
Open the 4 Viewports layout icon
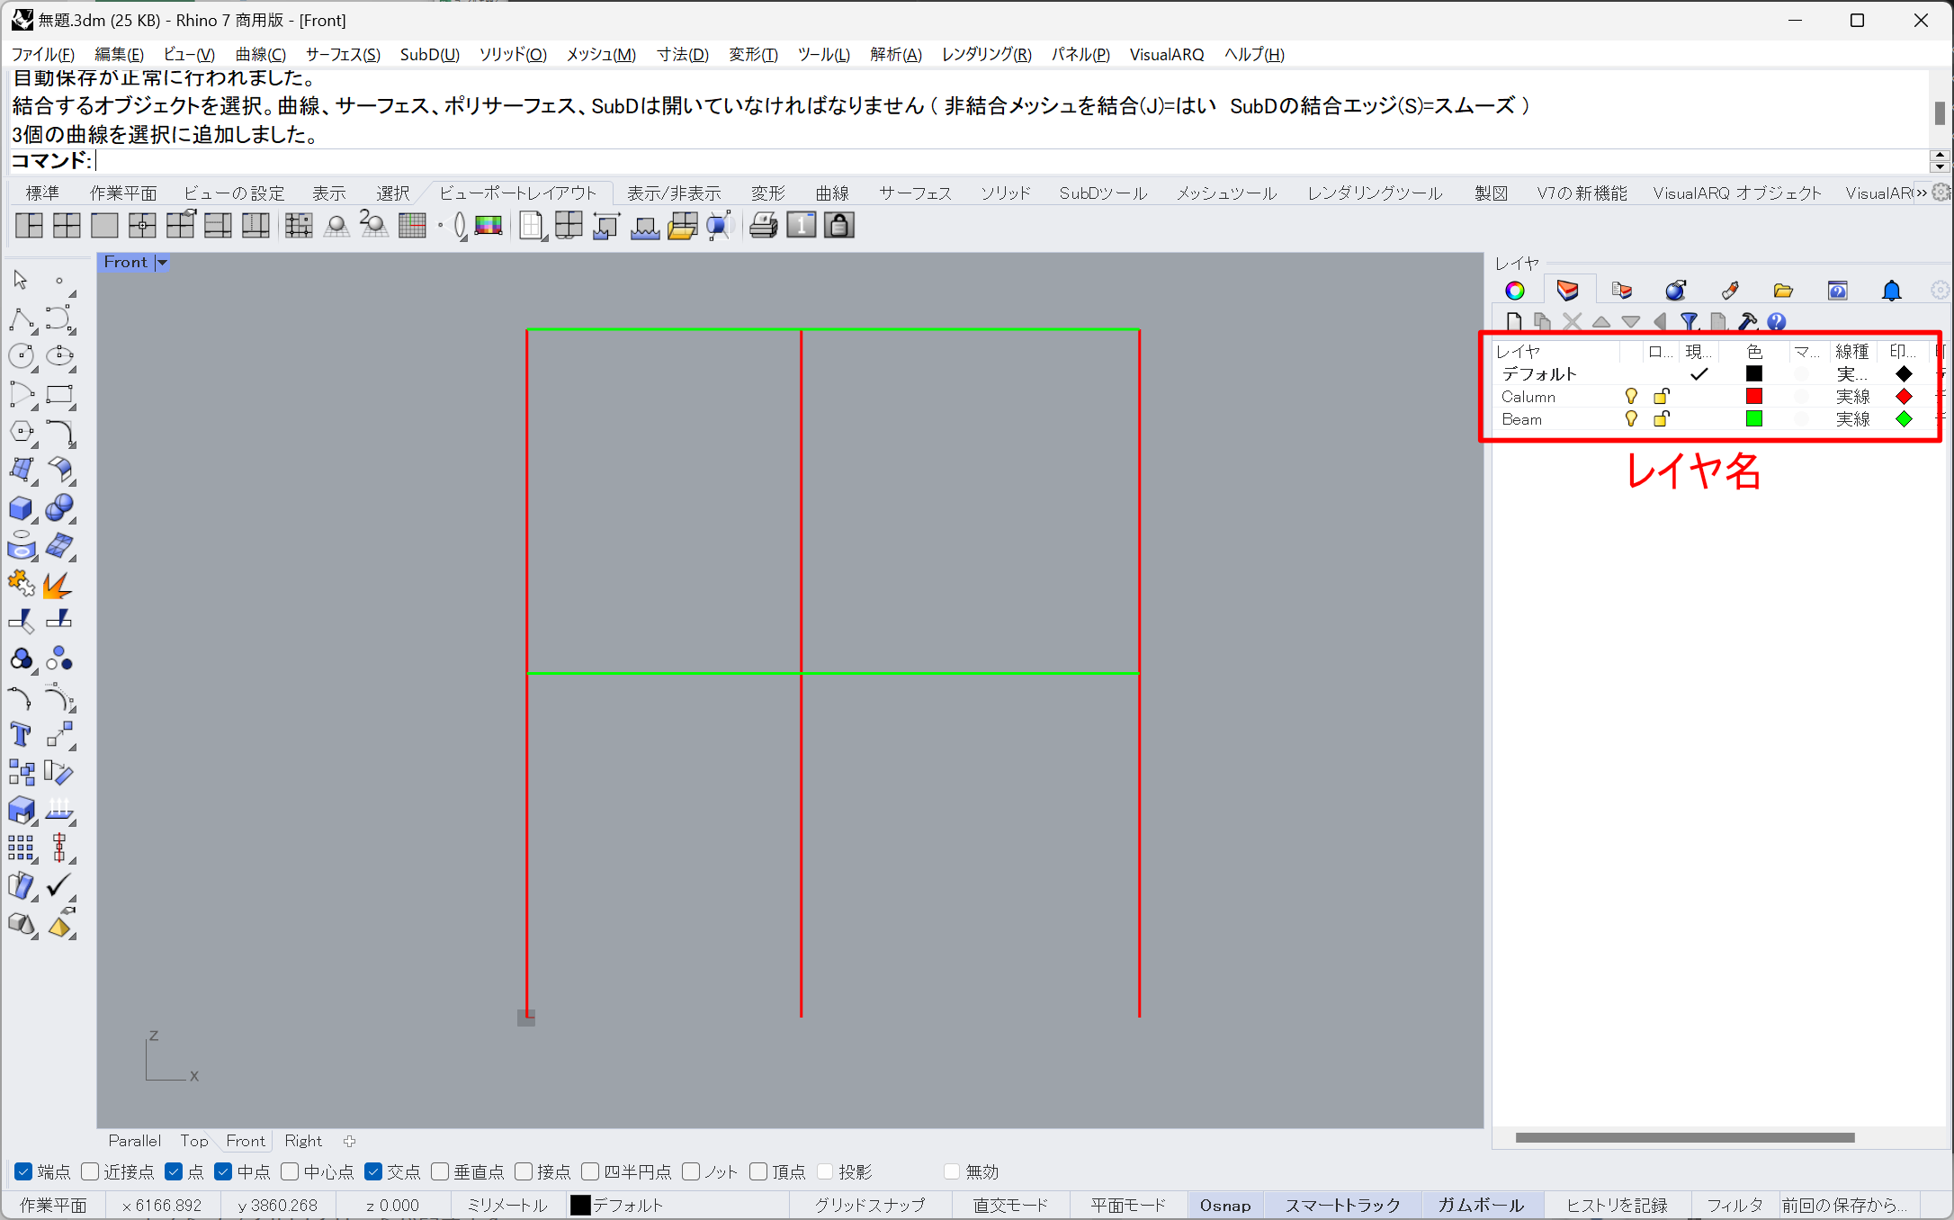click(x=67, y=226)
